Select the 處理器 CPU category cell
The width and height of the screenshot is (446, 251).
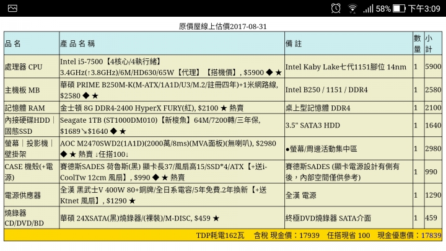coord(32,66)
